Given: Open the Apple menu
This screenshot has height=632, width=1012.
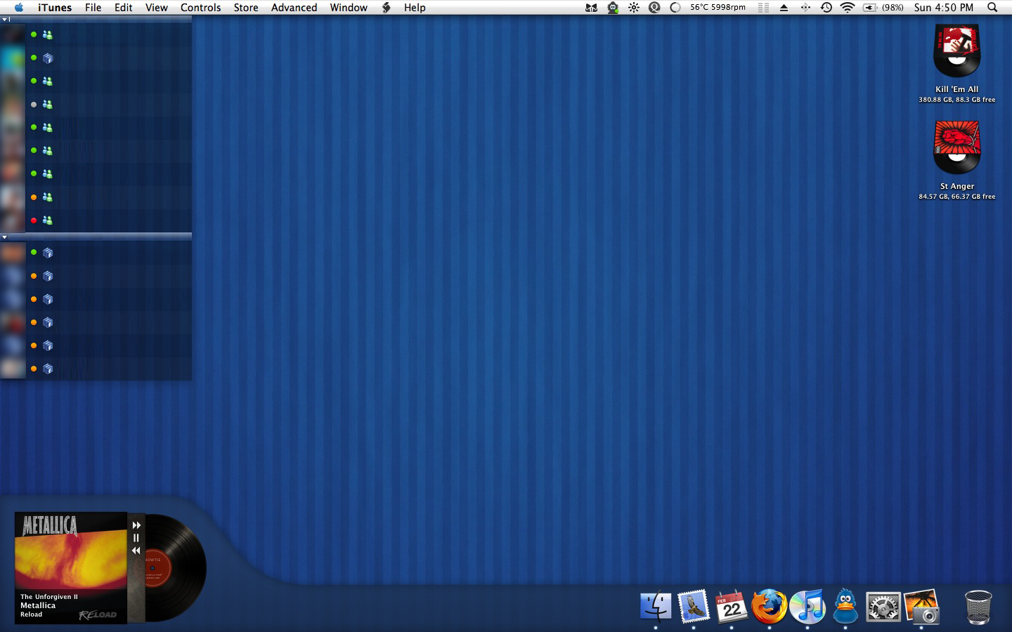Looking at the screenshot, I should [19, 7].
